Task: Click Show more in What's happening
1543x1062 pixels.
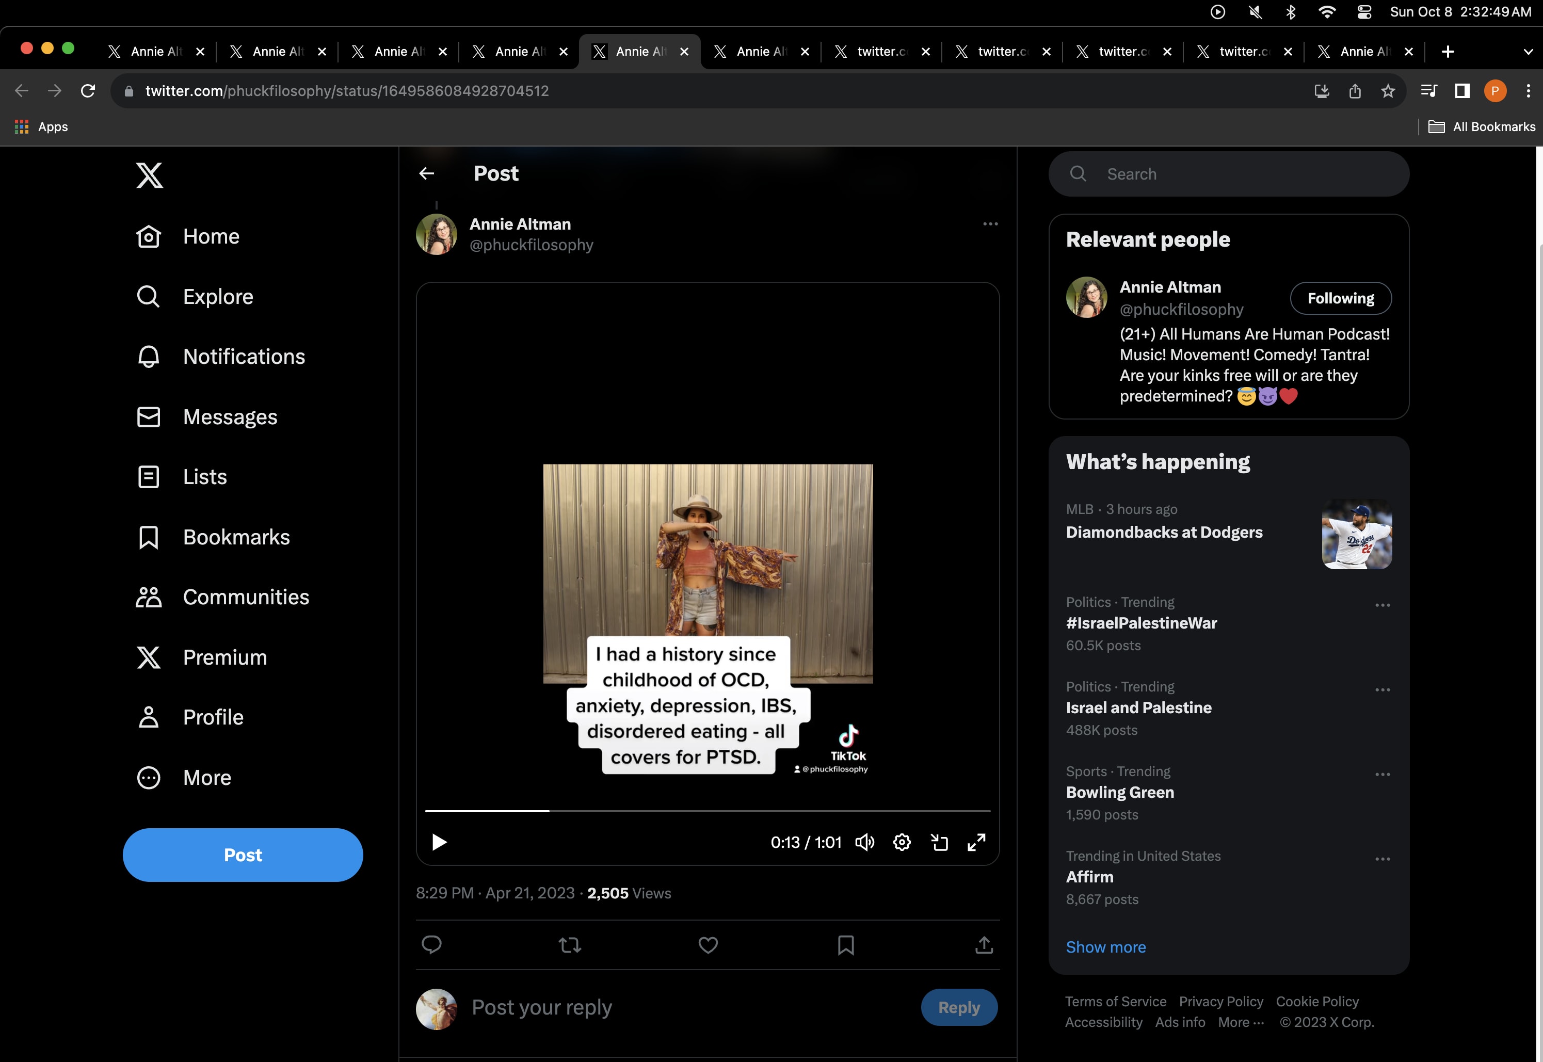Action: click(1105, 946)
